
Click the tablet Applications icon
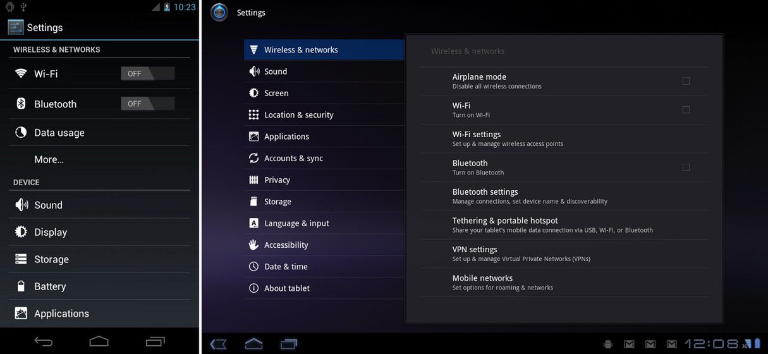pos(253,137)
